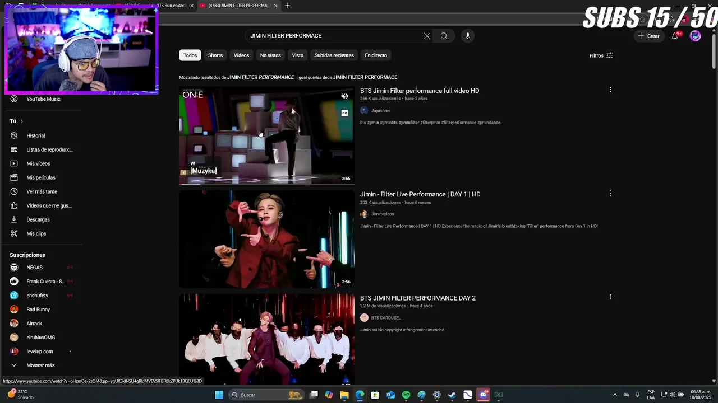Open the account avatar menu
This screenshot has width=718, height=403.
[695, 36]
